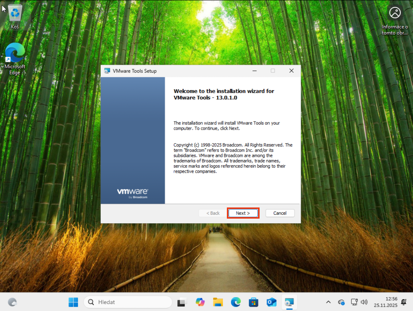Open the Windows Start menu
The height and width of the screenshot is (311, 413).
coord(73,302)
